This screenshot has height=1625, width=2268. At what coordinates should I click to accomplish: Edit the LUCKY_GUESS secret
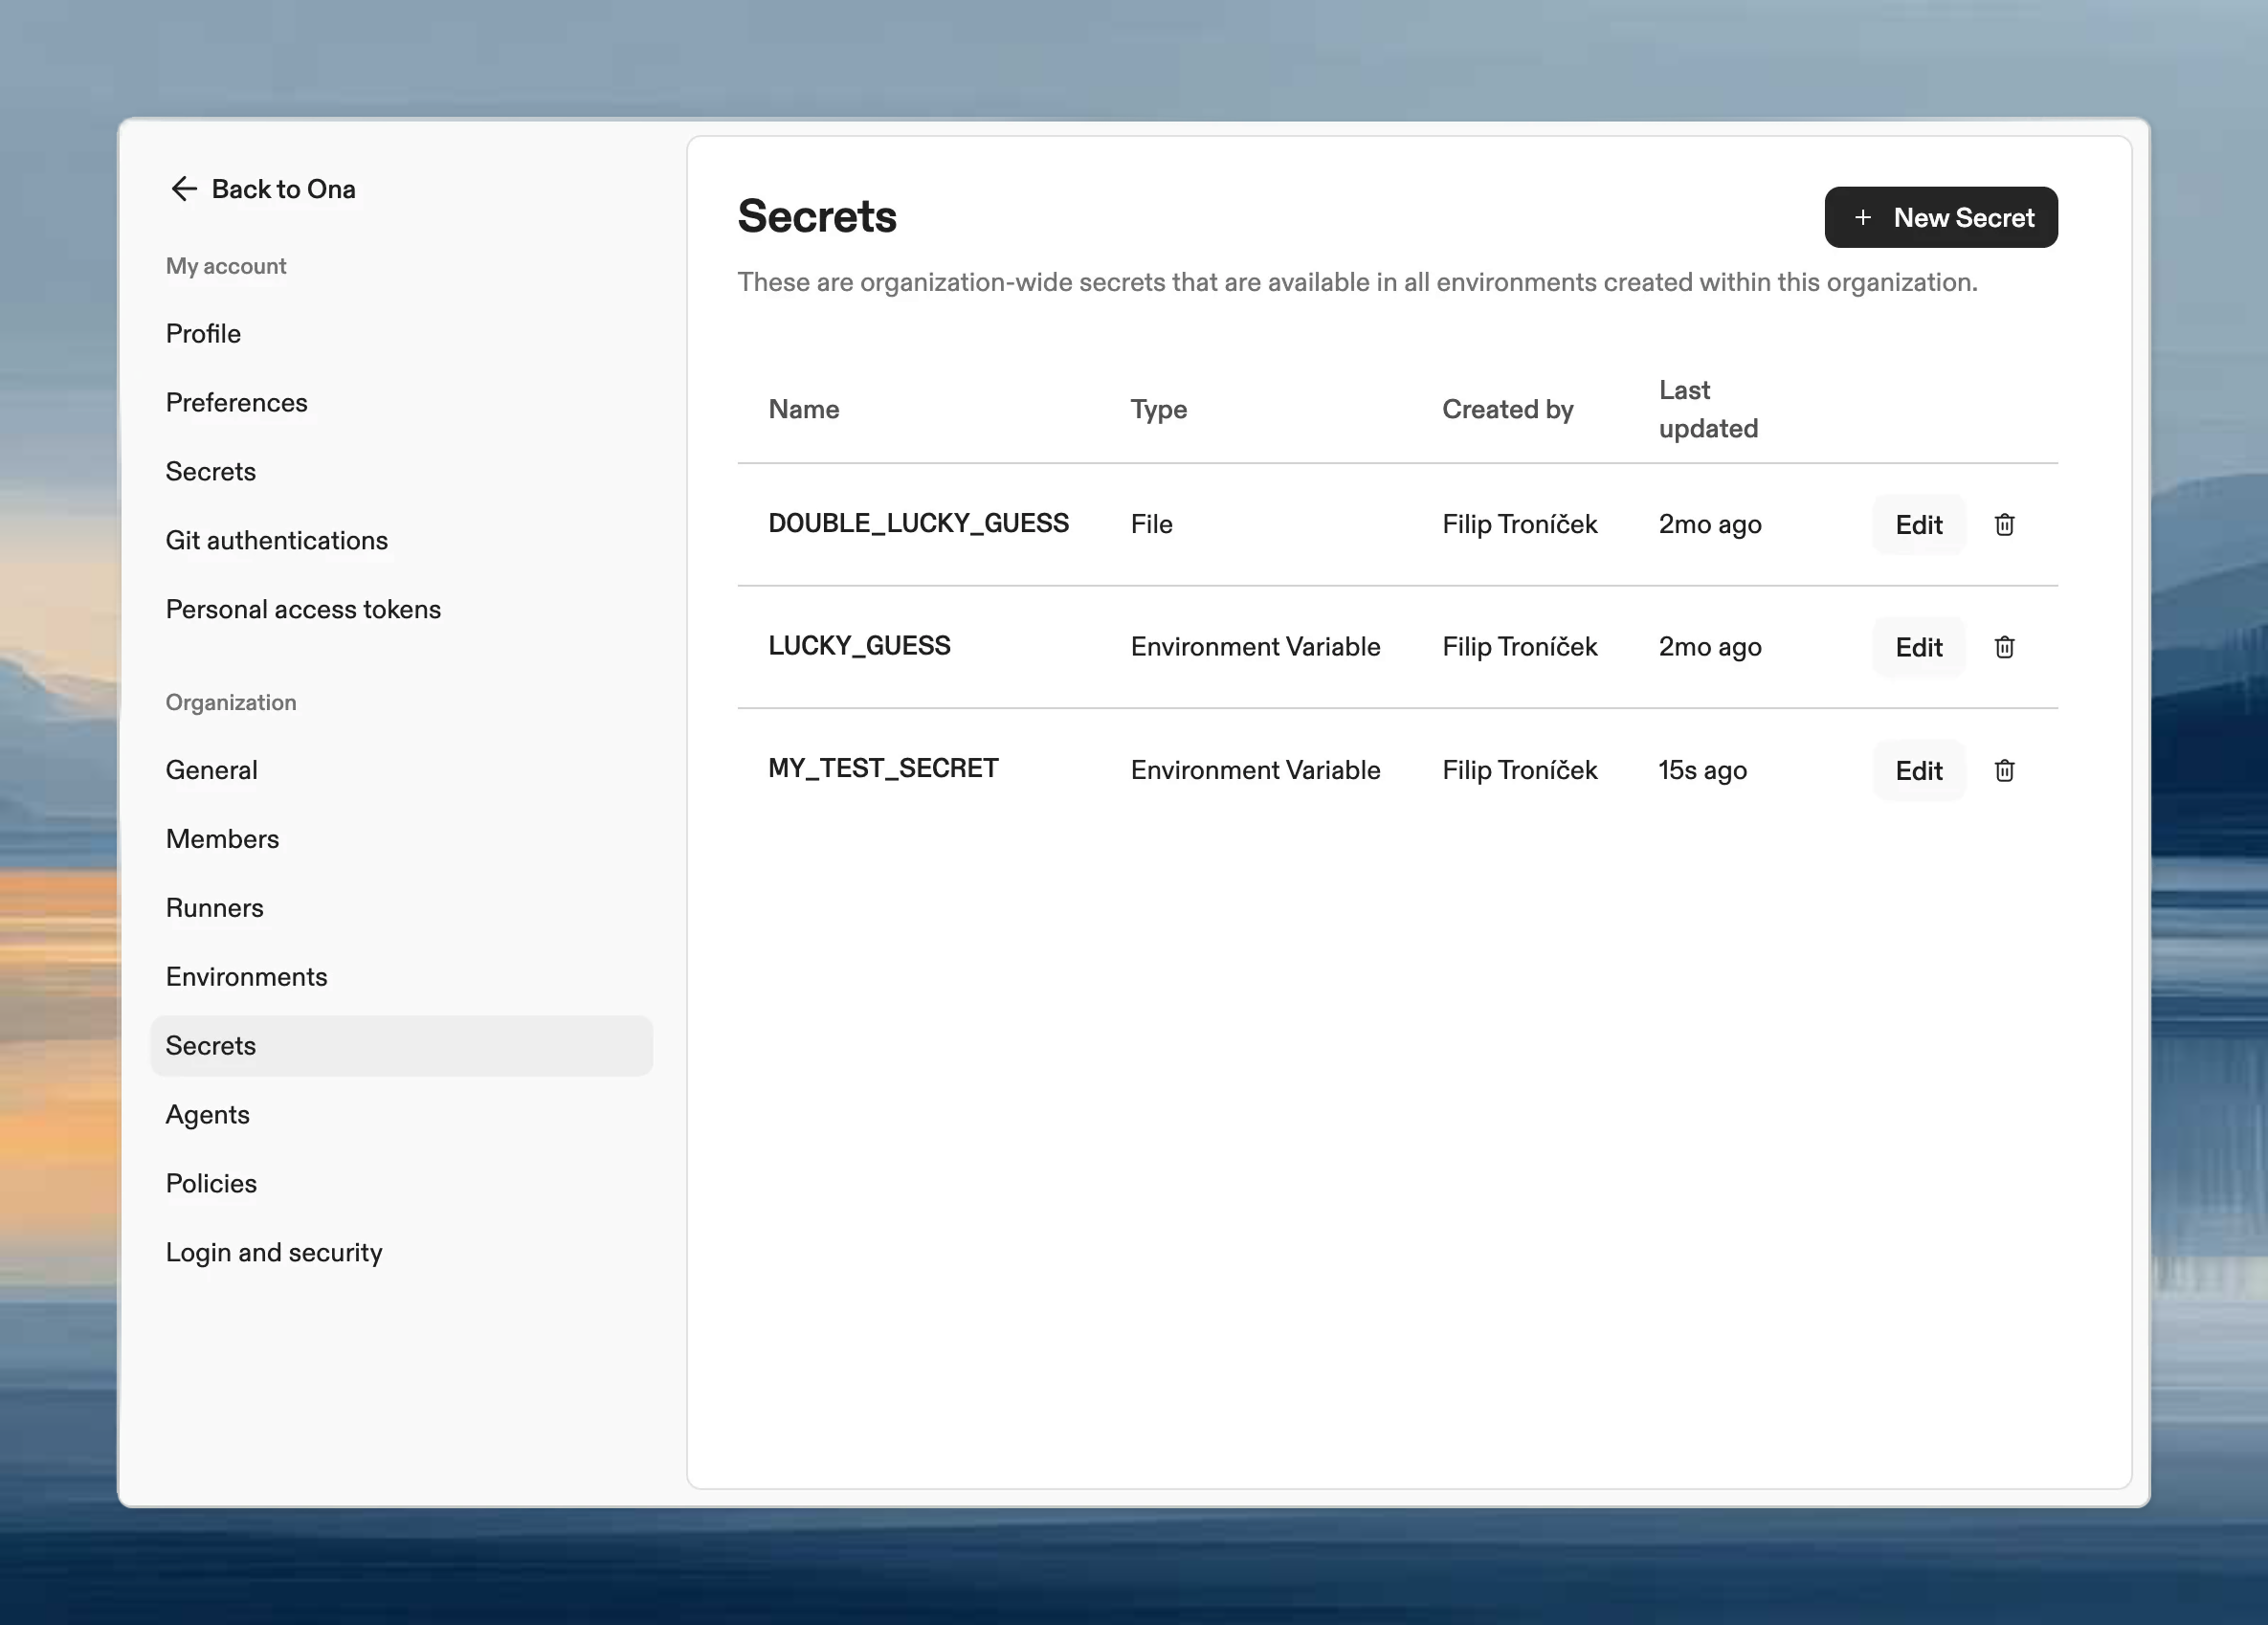(1917, 647)
